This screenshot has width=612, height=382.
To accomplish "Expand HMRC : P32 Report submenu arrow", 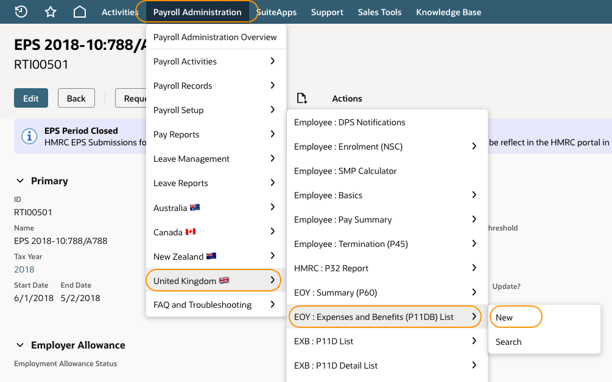I will (474, 268).
